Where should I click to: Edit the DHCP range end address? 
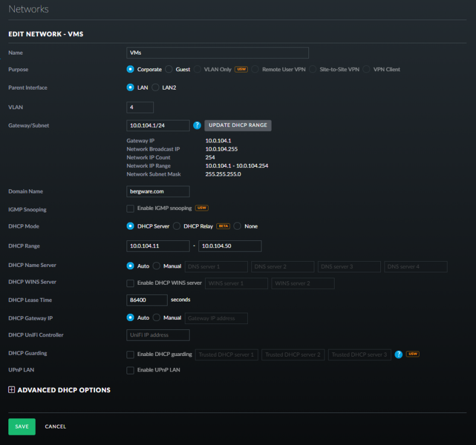coord(230,246)
